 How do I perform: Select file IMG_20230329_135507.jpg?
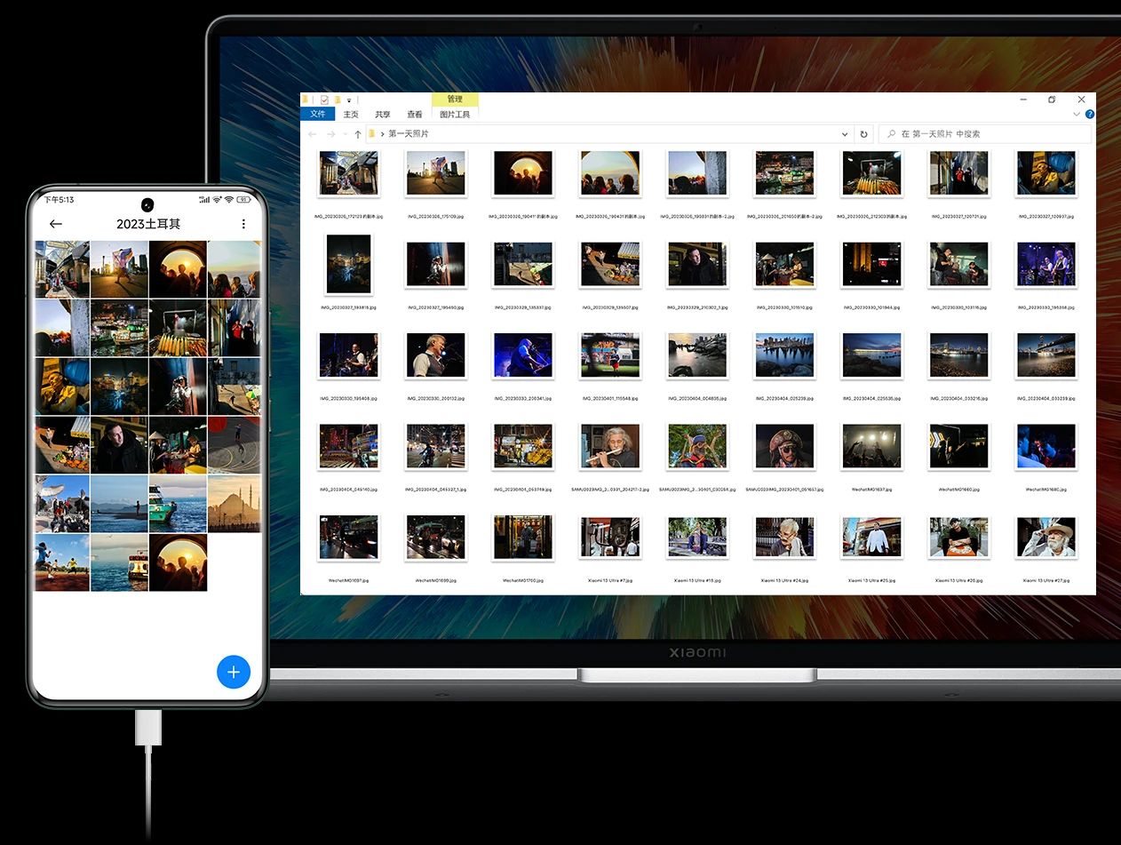(x=610, y=264)
